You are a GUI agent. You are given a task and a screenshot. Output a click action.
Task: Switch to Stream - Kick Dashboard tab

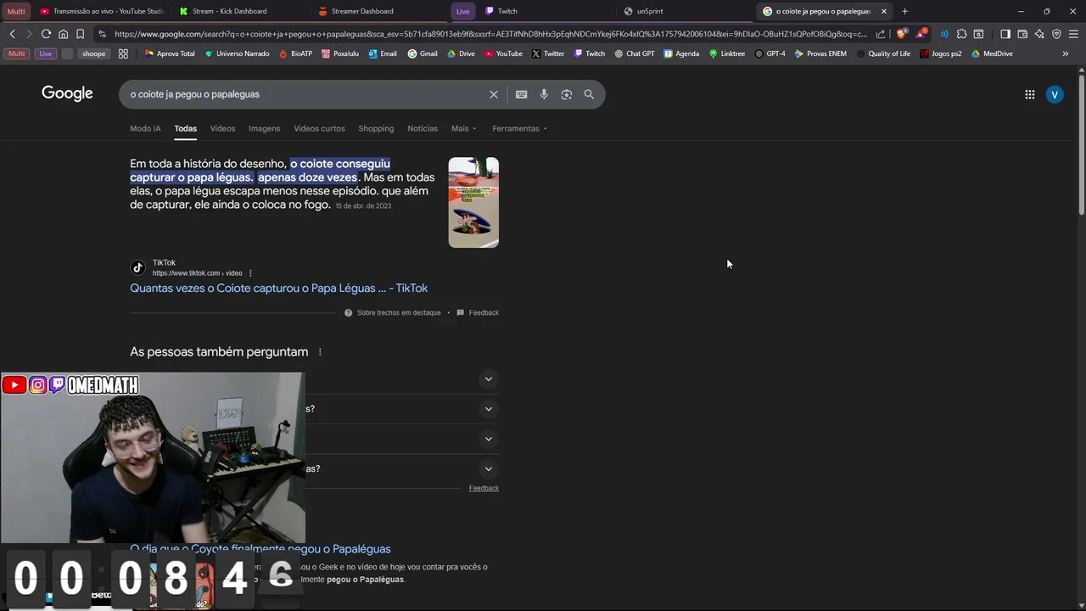(x=240, y=11)
